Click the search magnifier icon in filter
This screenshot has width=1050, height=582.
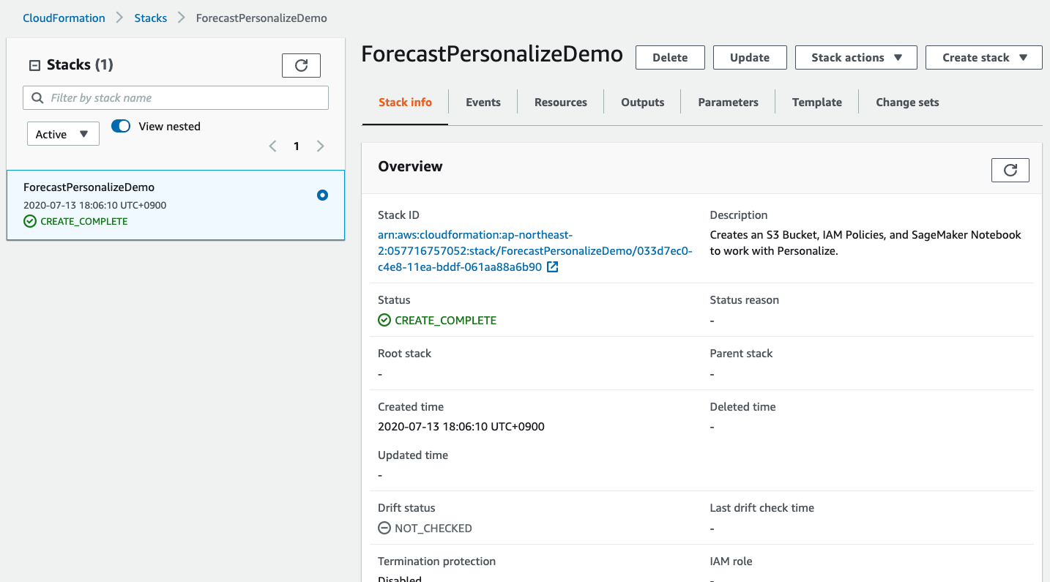pyautogui.click(x=38, y=98)
